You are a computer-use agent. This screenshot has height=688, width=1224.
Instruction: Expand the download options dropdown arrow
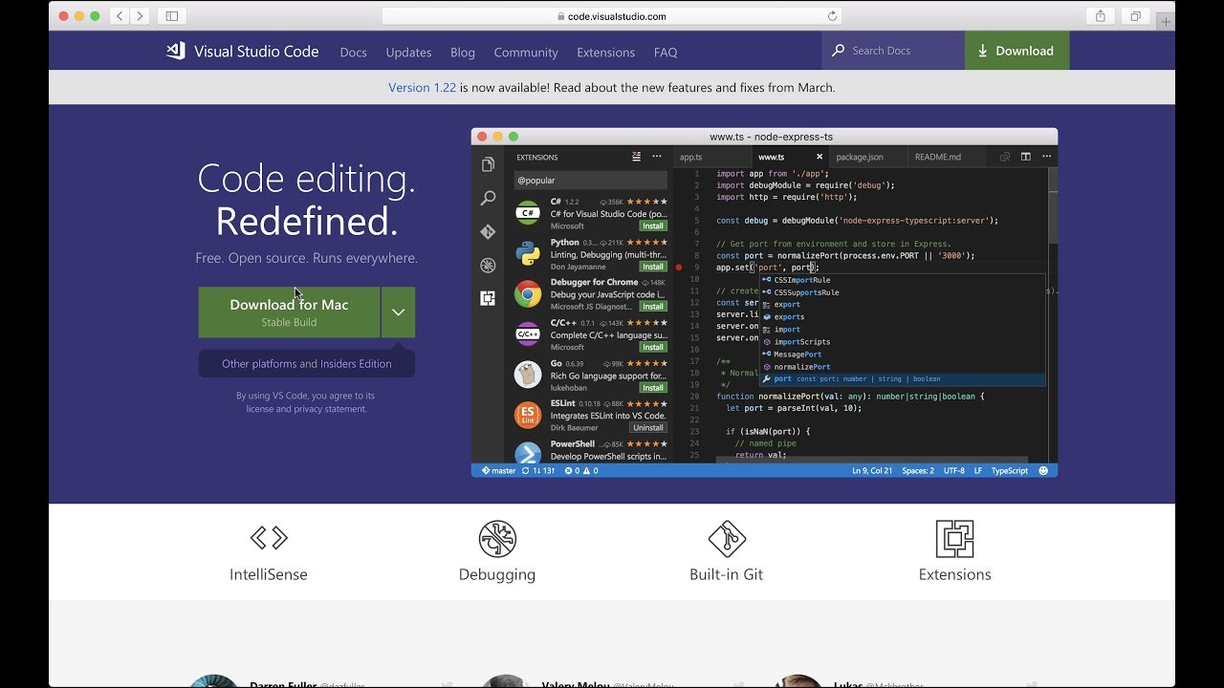(399, 312)
